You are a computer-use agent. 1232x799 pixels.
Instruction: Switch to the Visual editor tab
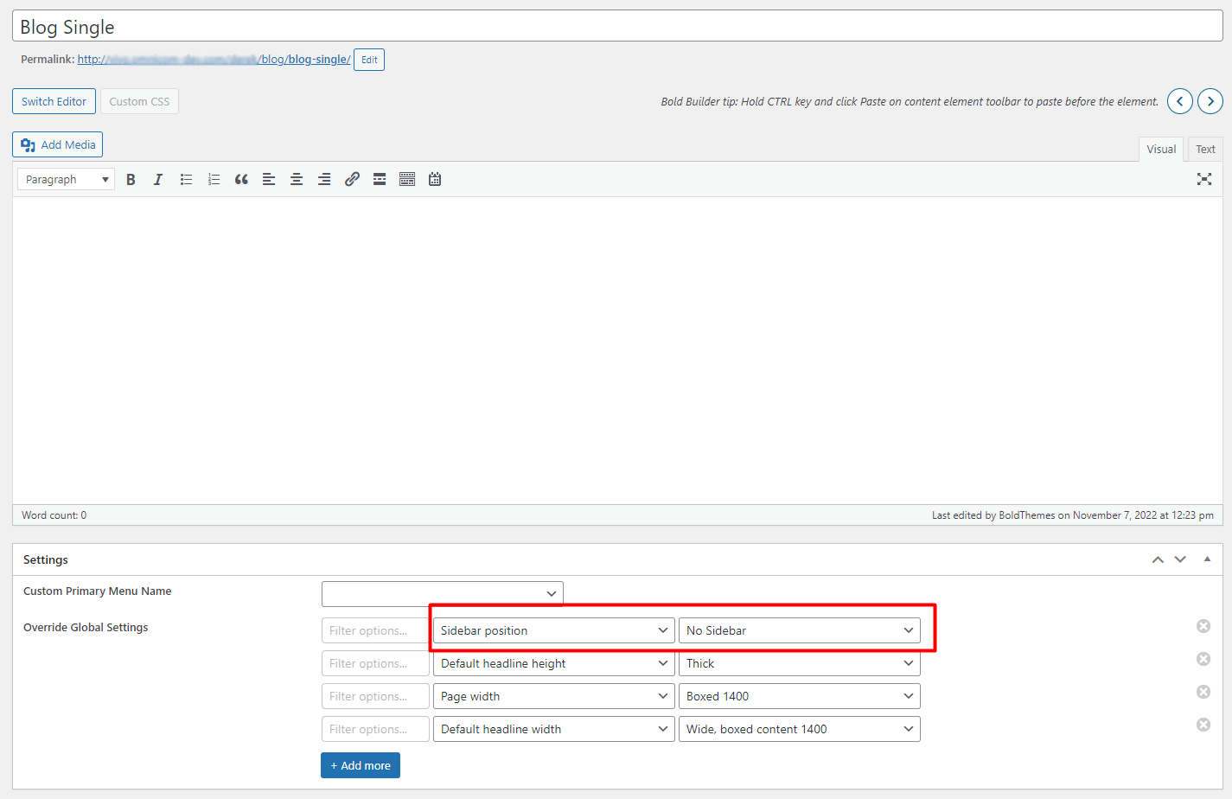click(x=1161, y=149)
